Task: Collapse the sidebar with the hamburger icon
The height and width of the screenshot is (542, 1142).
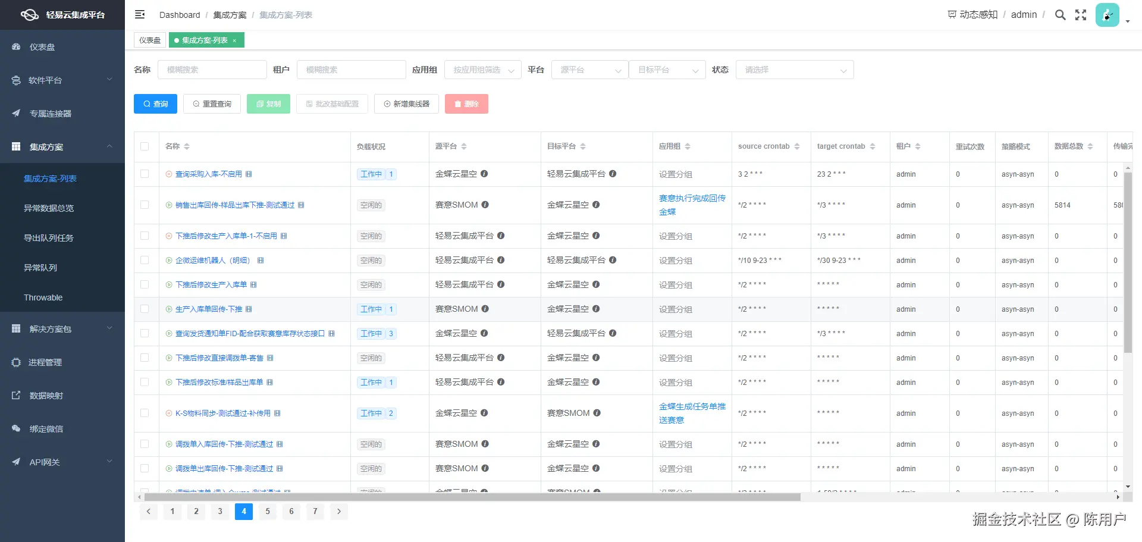Action: [x=140, y=14]
